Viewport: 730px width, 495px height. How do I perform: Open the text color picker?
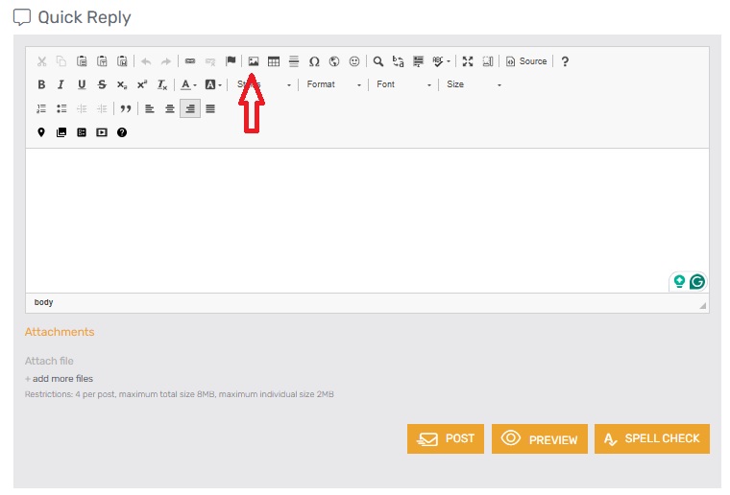click(x=187, y=84)
